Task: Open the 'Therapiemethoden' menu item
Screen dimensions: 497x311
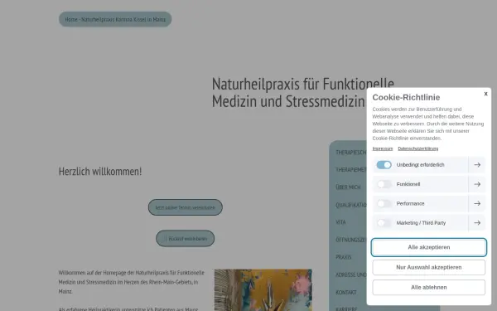Action: 351,170
